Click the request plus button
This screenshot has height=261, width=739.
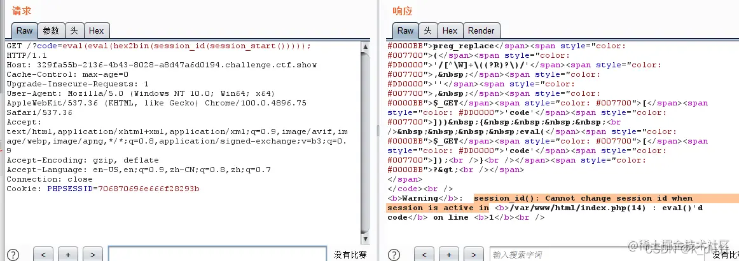coord(68,255)
